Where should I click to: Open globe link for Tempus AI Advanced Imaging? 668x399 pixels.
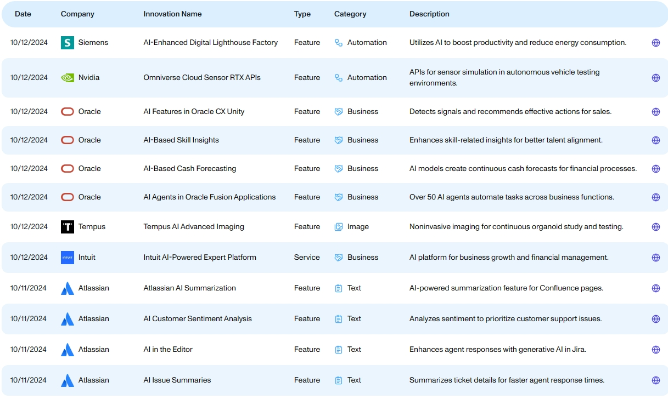pos(655,227)
